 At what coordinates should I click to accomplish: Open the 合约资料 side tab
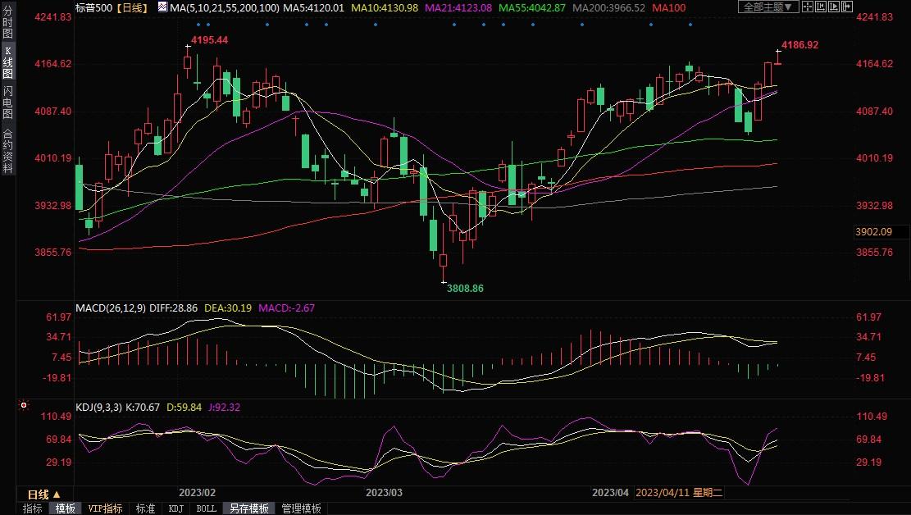coord(7,151)
